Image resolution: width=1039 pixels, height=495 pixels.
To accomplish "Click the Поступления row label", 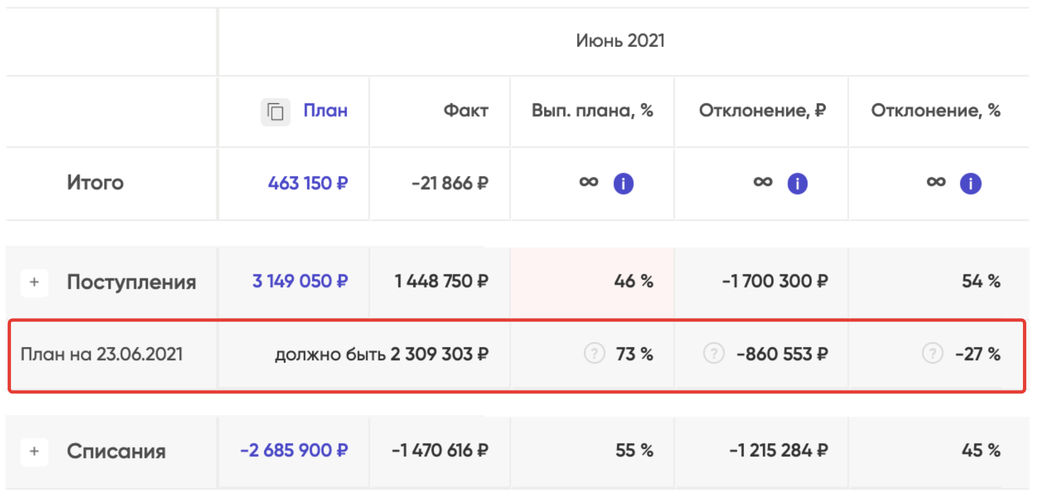I will point(131,282).
